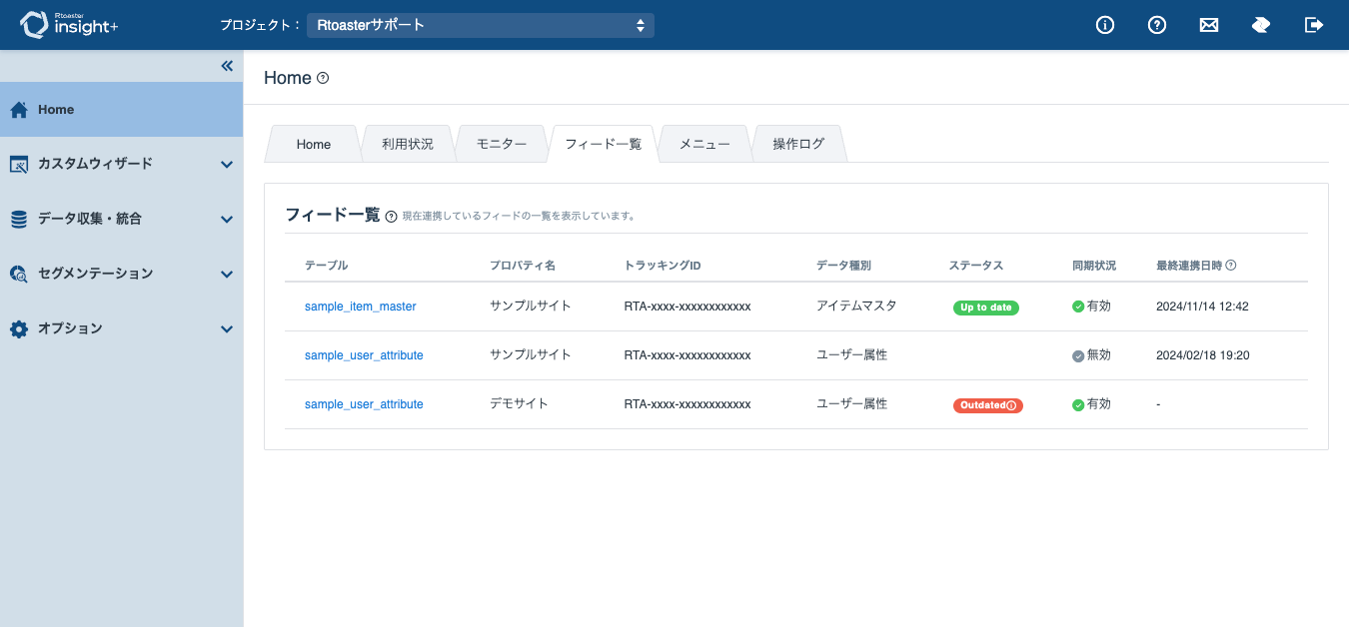This screenshot has height=627, width=1349.
Task: Click the Home page title text
Action: tap(288, 78)
